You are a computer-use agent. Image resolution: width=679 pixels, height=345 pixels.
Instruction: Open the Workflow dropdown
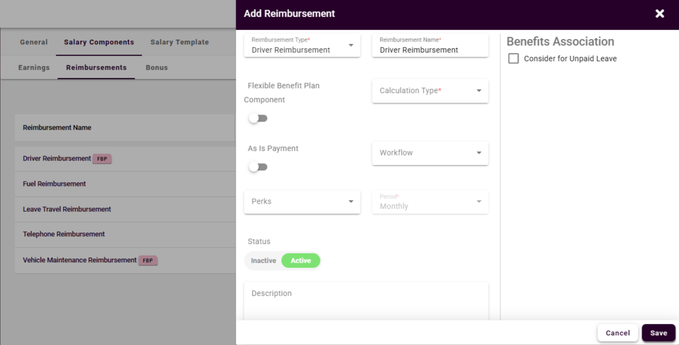[430, 153]
